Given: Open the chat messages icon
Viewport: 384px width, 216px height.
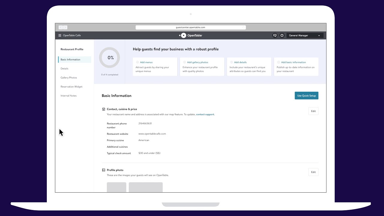Looking at the screenshot, I should 275,35.
